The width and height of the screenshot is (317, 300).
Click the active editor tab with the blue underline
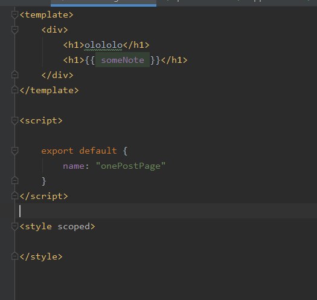pos(103,3)
